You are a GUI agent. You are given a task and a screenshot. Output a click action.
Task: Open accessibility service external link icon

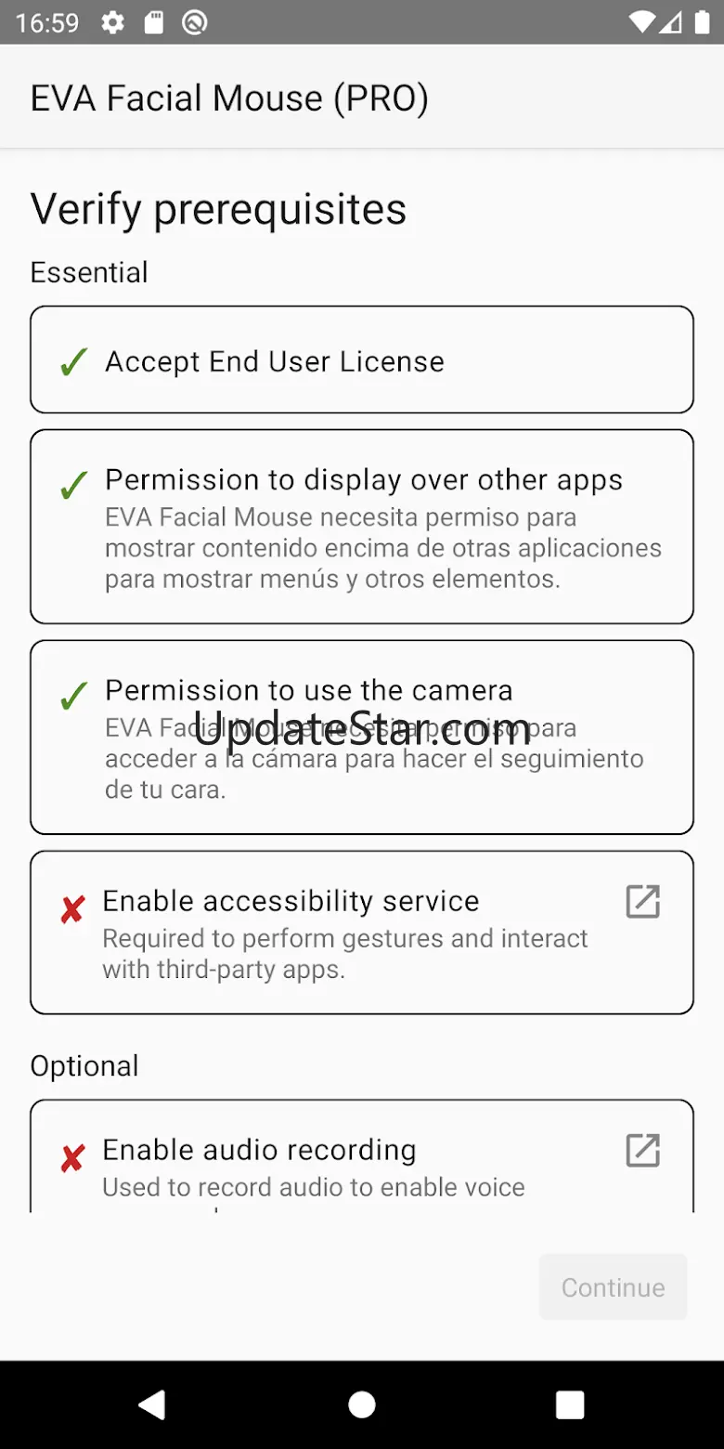pyautogui.click(x=642, y=901)
